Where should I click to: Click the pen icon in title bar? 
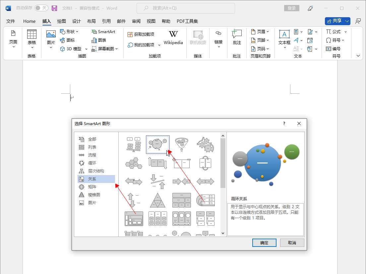[310, 8]
